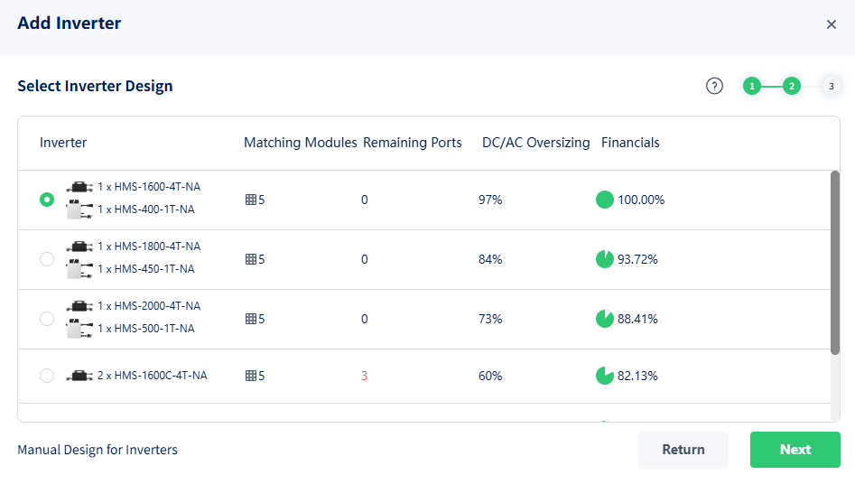Click 1 x HMS-400-1T-NA text
The height and width of the screenshot is (484, 855).
pos(146,209)
